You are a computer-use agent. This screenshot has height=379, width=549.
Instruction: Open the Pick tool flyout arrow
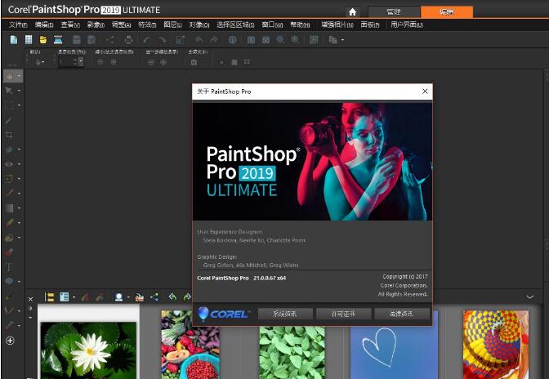click(x=19, y=91)
